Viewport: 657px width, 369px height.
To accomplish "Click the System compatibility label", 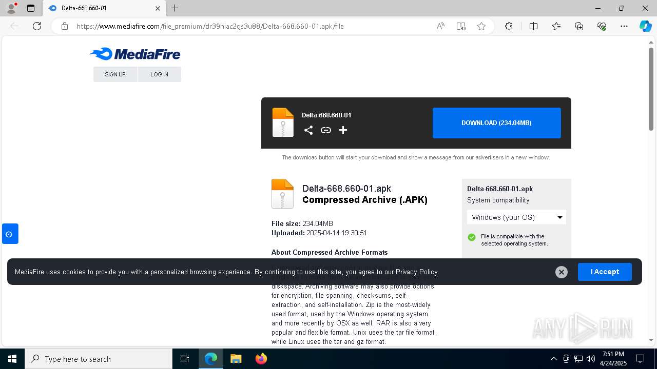I will [x=498, y=200].
